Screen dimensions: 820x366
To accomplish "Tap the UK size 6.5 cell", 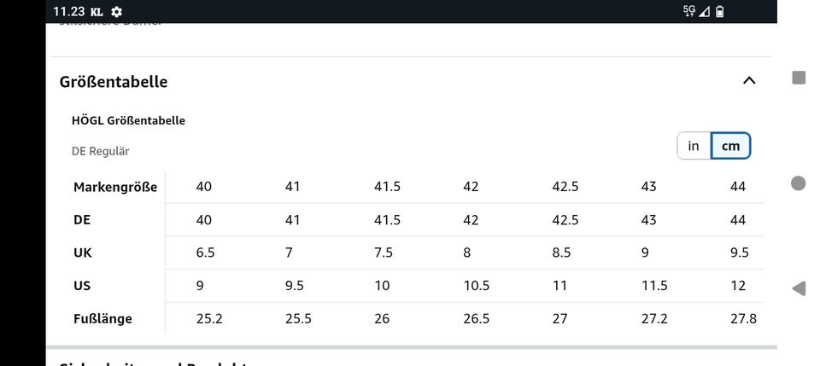I will click(x=205, y=253).
